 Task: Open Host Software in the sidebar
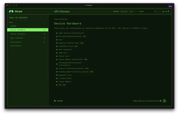[x=17, y=38]
